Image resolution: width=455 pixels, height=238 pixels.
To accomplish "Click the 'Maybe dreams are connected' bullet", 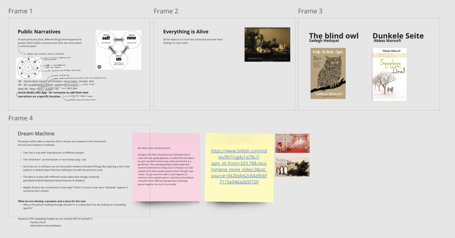I will 76,189.
